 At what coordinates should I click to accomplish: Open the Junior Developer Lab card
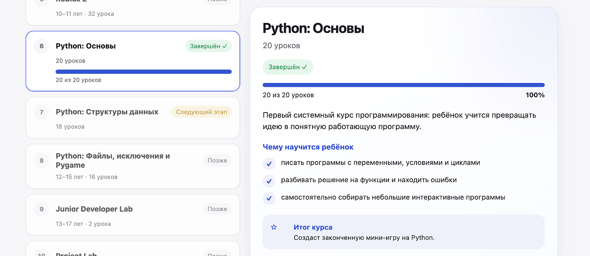(133, 215)
